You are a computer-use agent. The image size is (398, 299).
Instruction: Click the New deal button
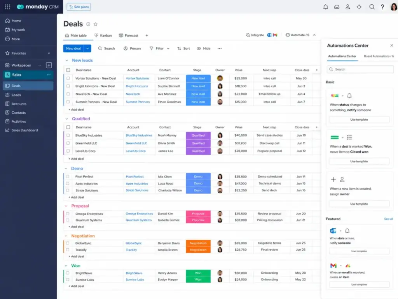click(x=73, y=48)
